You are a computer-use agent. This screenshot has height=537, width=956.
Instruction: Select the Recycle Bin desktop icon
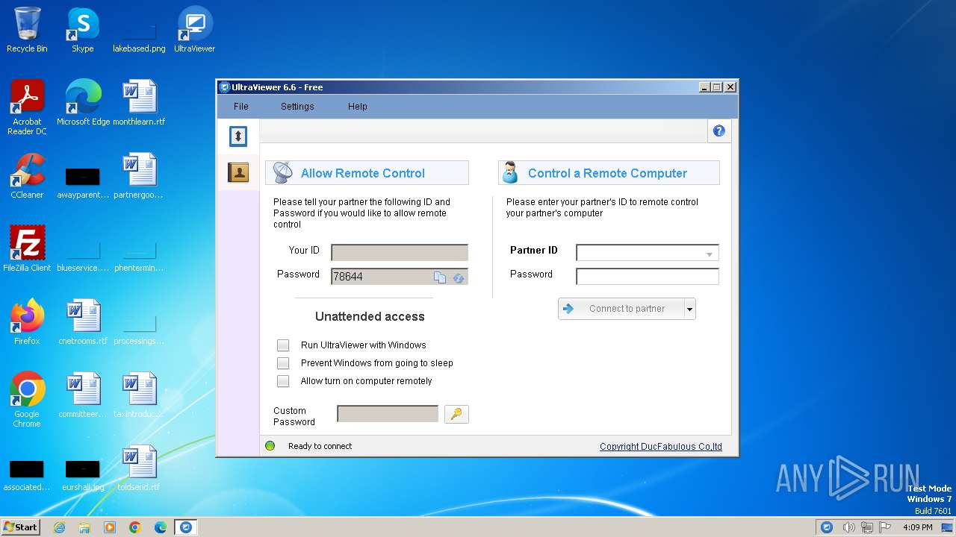tap(27, 30)
